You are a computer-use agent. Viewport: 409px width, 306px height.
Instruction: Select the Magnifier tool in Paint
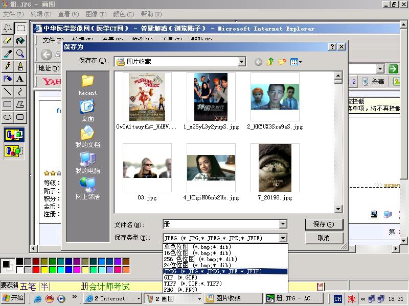click(x=20, y=54)
